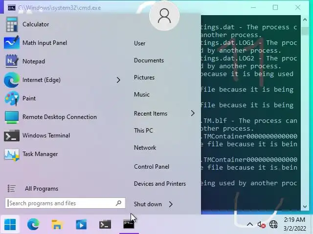Click the cmd.exe title bar icon

point(12,8)
